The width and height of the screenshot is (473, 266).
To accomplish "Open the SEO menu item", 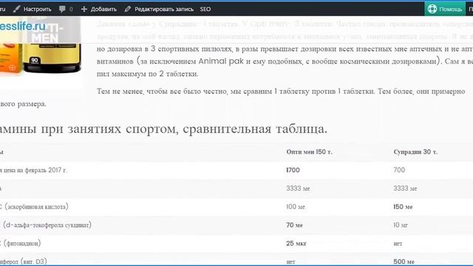I will 205,9.
